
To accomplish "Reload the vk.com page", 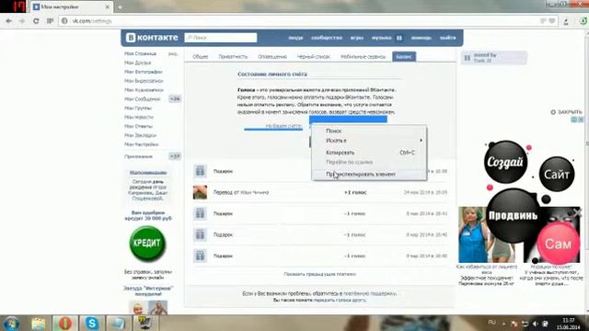I will coord(36,21).
